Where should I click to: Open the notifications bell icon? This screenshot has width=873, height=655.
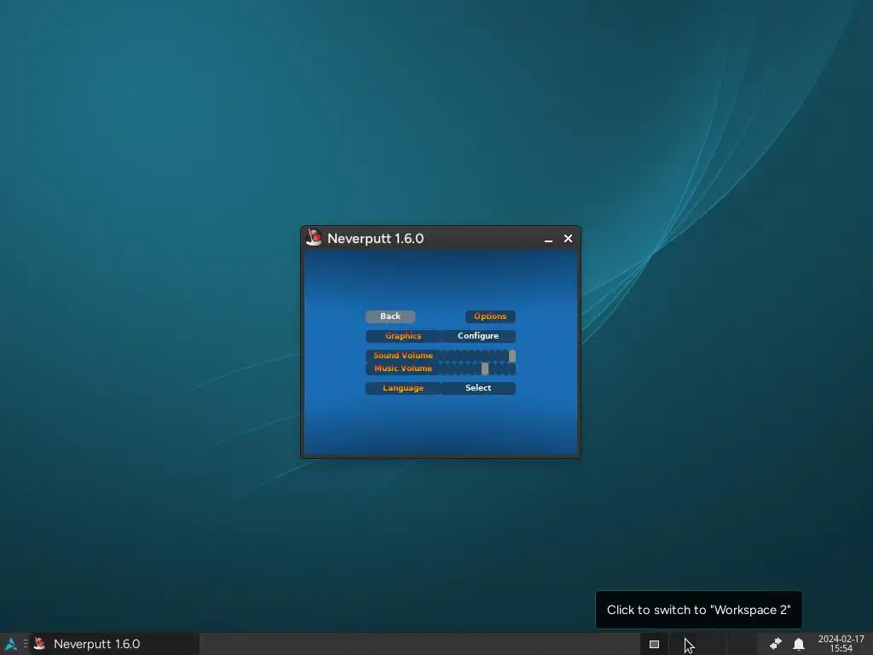(x=798, y=644)
